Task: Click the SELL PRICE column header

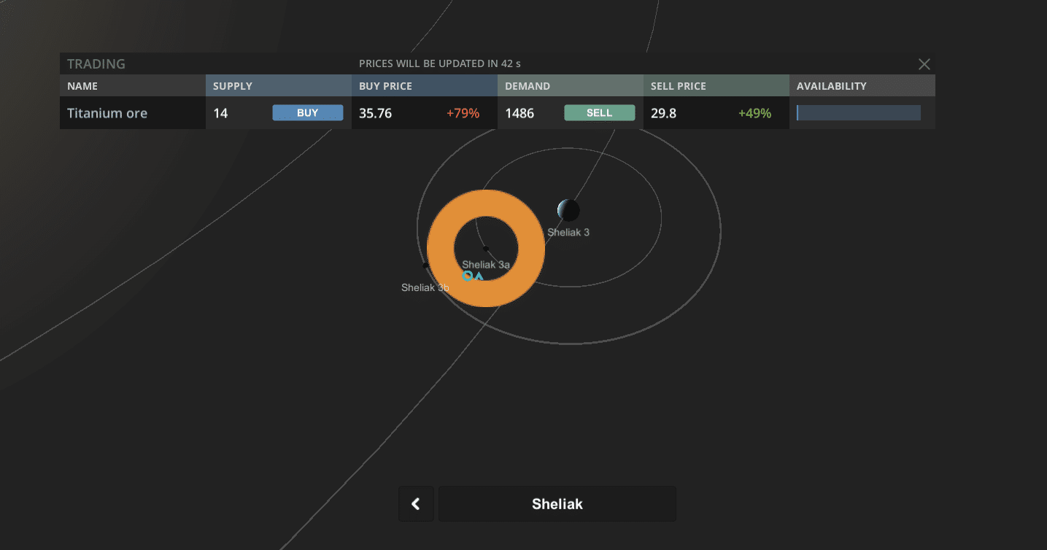Action: pyautogui.click(x=716, y=86)
